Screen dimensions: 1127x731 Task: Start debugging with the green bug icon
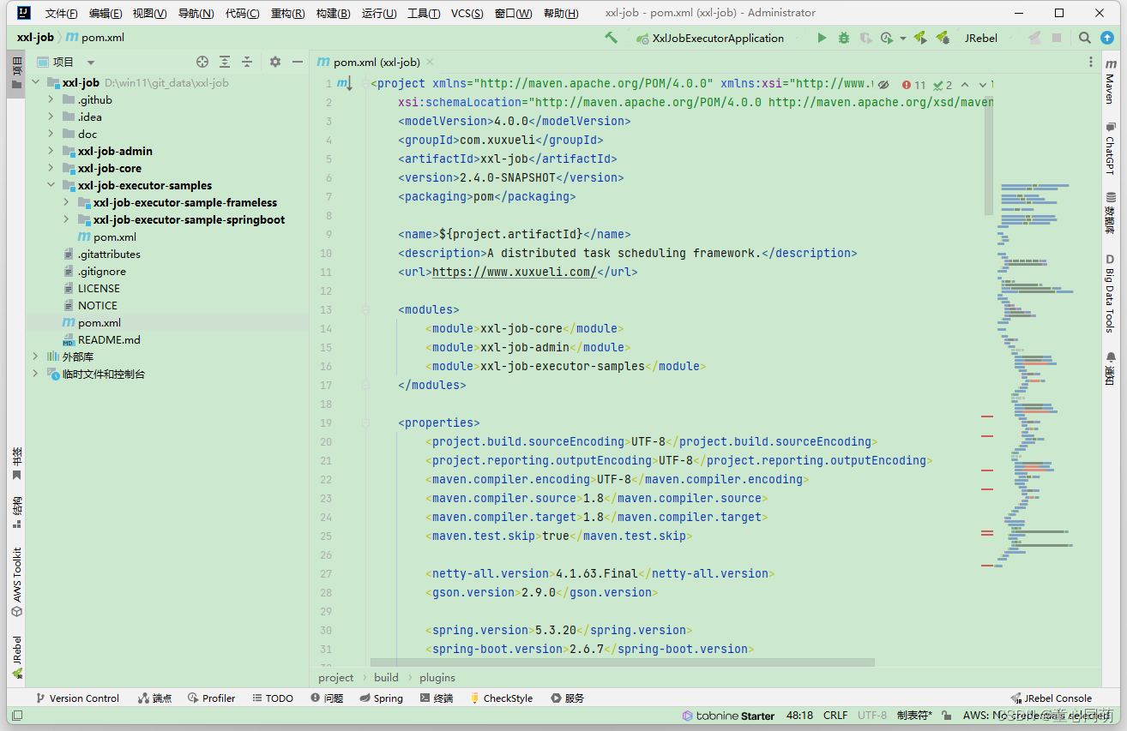844,38
